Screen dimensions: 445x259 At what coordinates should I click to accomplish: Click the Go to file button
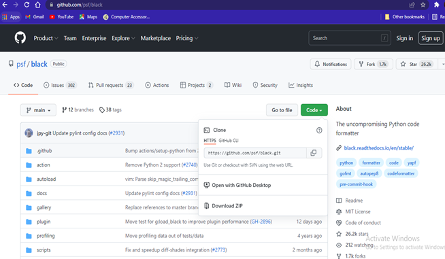[282, 110]
